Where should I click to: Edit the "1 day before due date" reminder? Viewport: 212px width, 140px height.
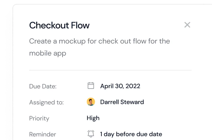tap(131, 134)
